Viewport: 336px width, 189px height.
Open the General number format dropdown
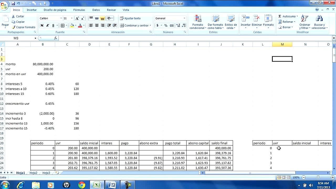tap(184, 18)
